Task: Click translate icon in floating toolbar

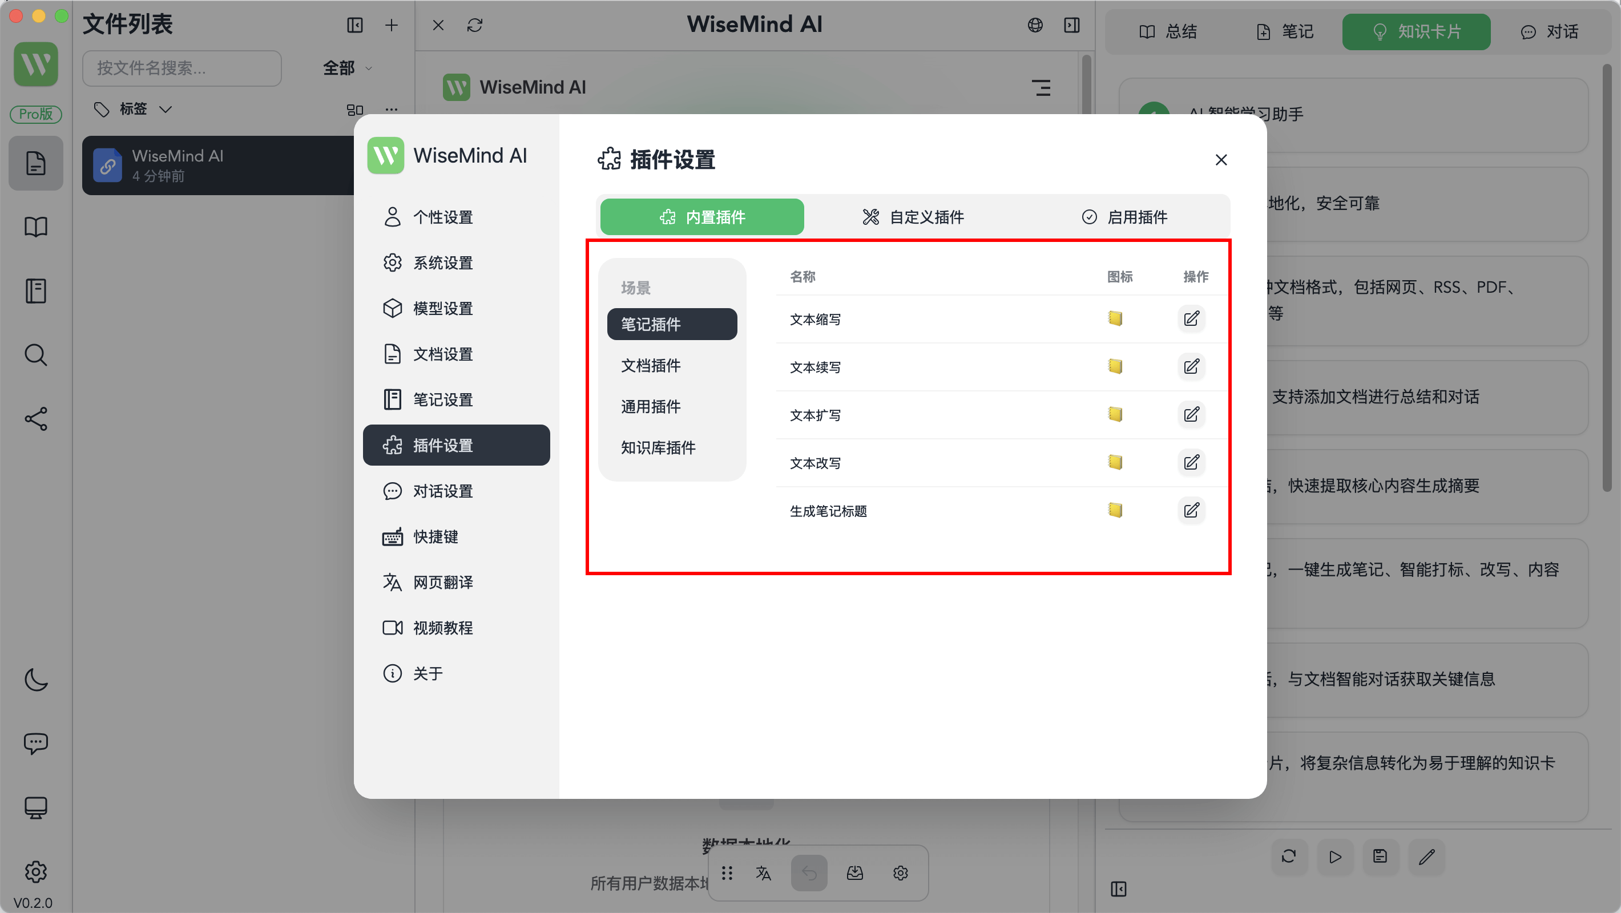Action: (763, 874)
